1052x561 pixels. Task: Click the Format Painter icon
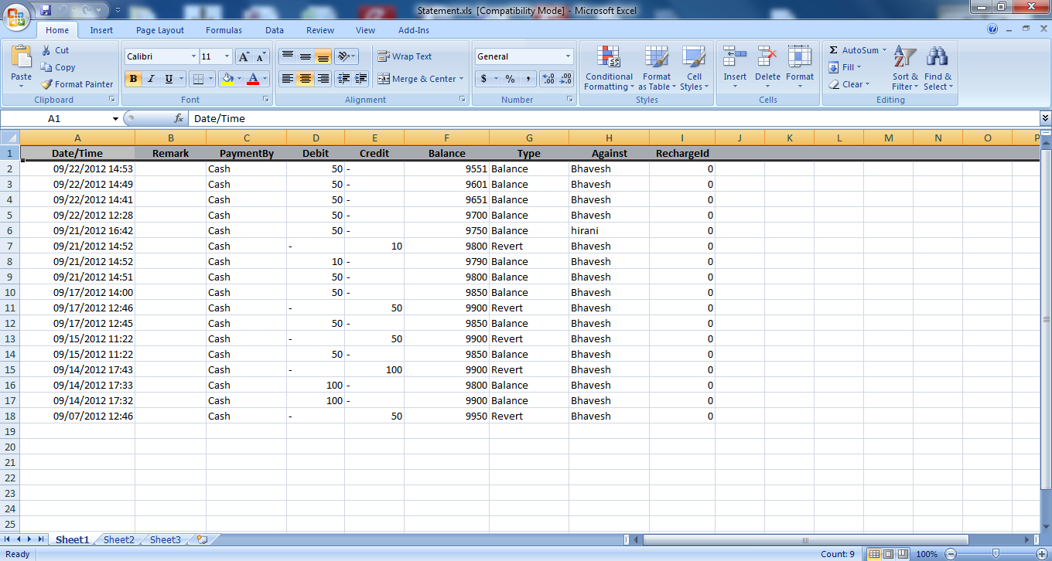pos(47,84)
